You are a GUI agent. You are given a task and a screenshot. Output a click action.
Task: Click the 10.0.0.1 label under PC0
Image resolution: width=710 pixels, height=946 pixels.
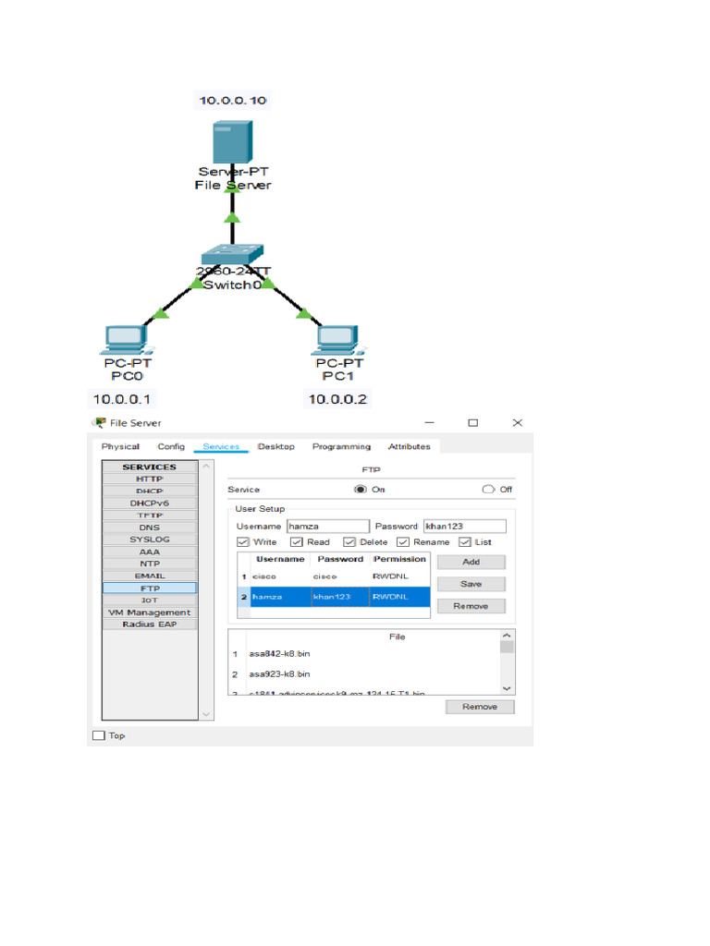coord(121,399)
